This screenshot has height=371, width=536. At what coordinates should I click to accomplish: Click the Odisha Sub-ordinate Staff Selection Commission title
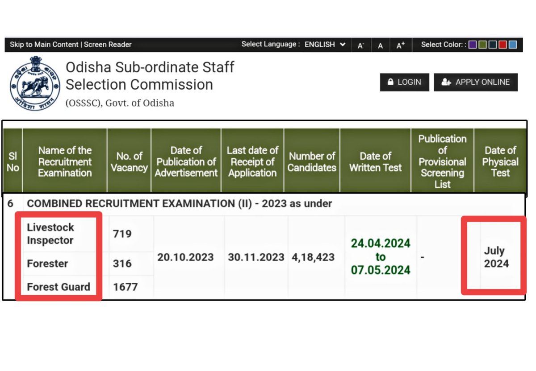(150, 76)
